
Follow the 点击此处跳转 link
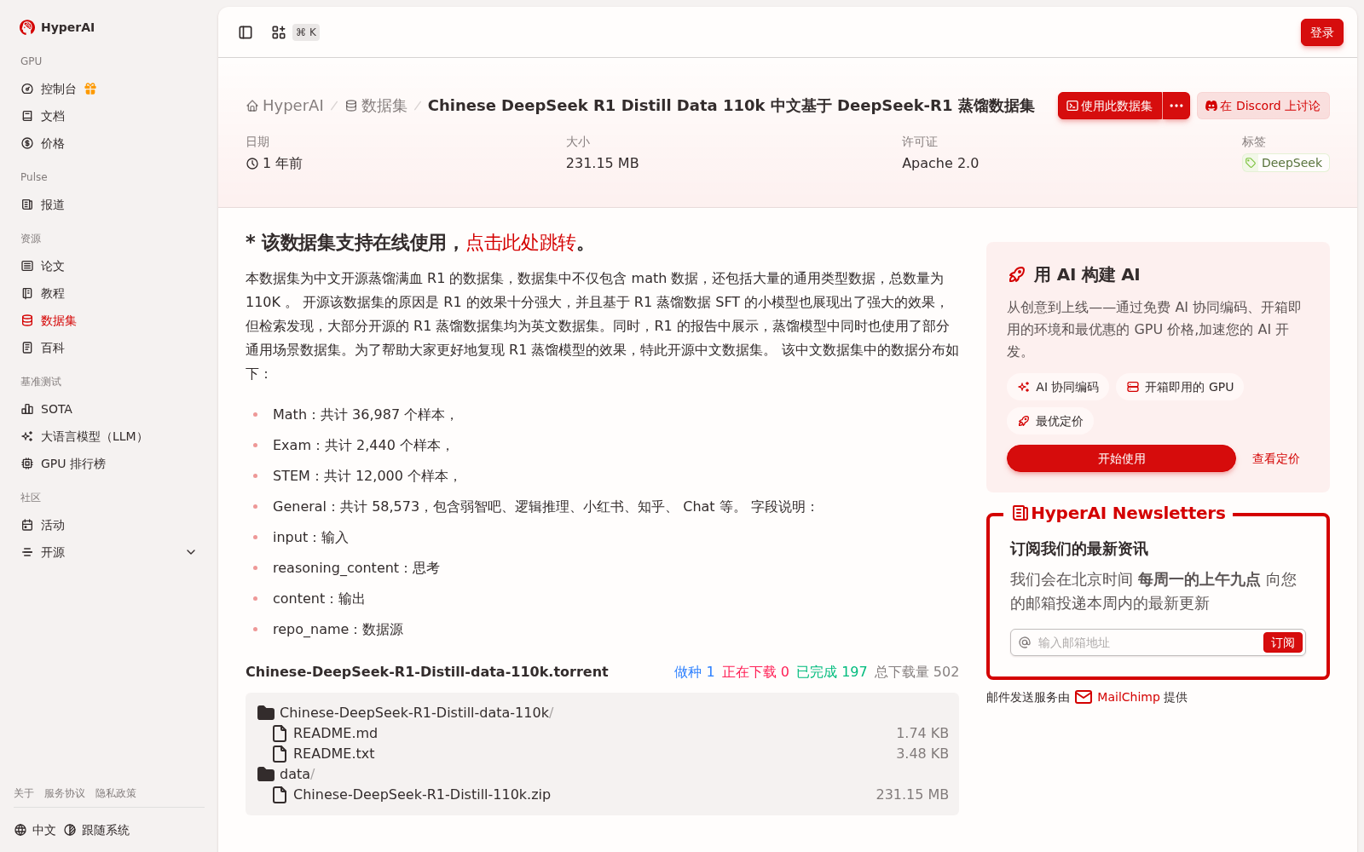point(521,243)
